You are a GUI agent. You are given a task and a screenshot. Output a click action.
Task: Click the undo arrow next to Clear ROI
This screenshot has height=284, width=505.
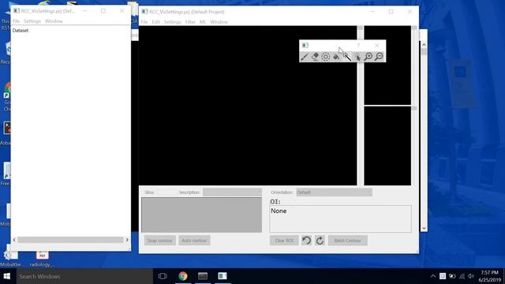307,240
